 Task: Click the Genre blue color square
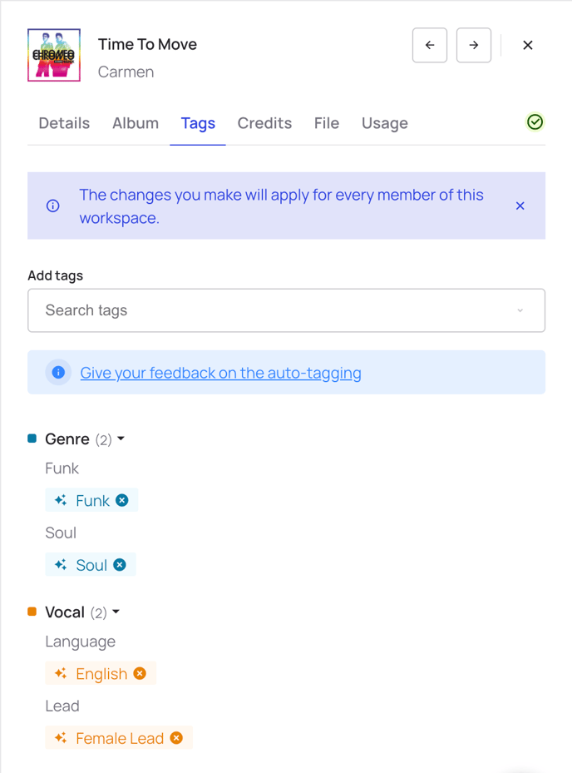tap(32, 439)
